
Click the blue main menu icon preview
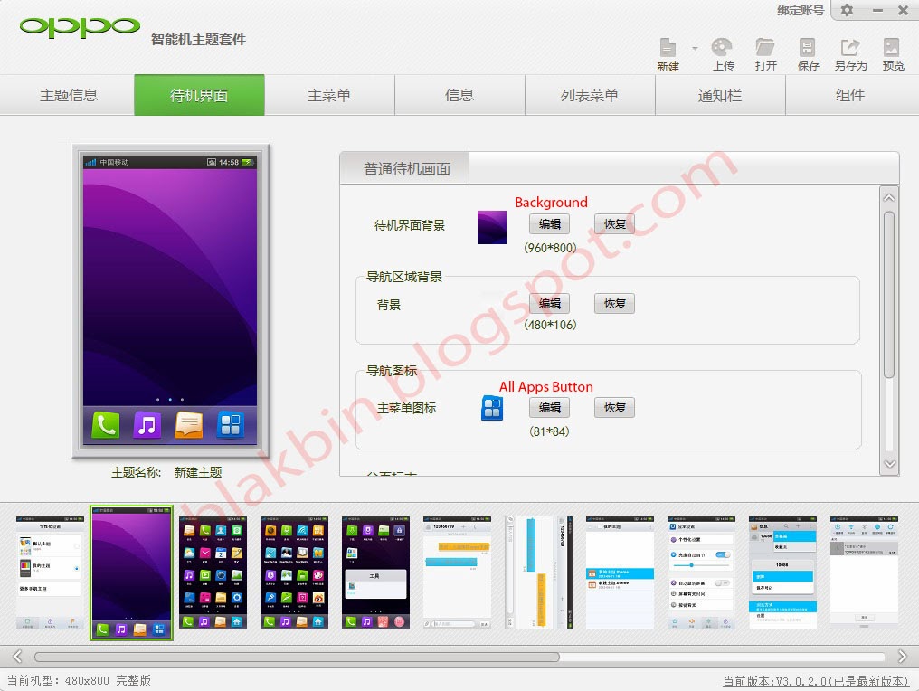point(492,408)
